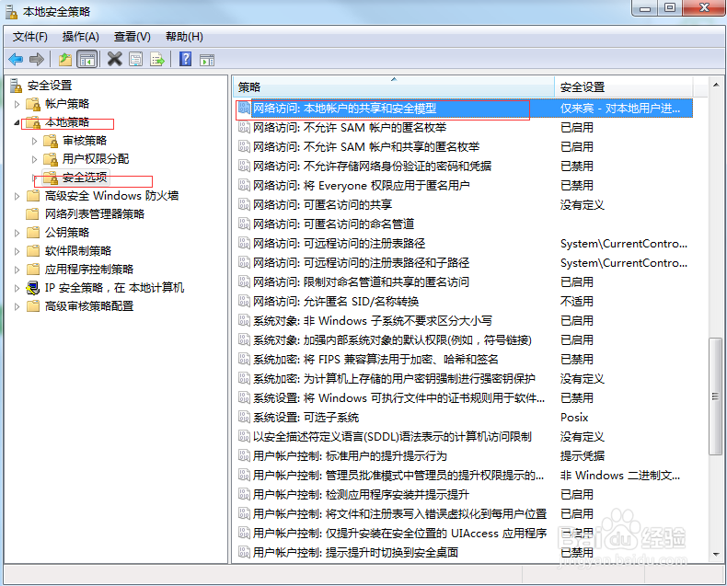Toggle the action pane toolbar icon
The image size is (727, 586).
tap(207, 60)
